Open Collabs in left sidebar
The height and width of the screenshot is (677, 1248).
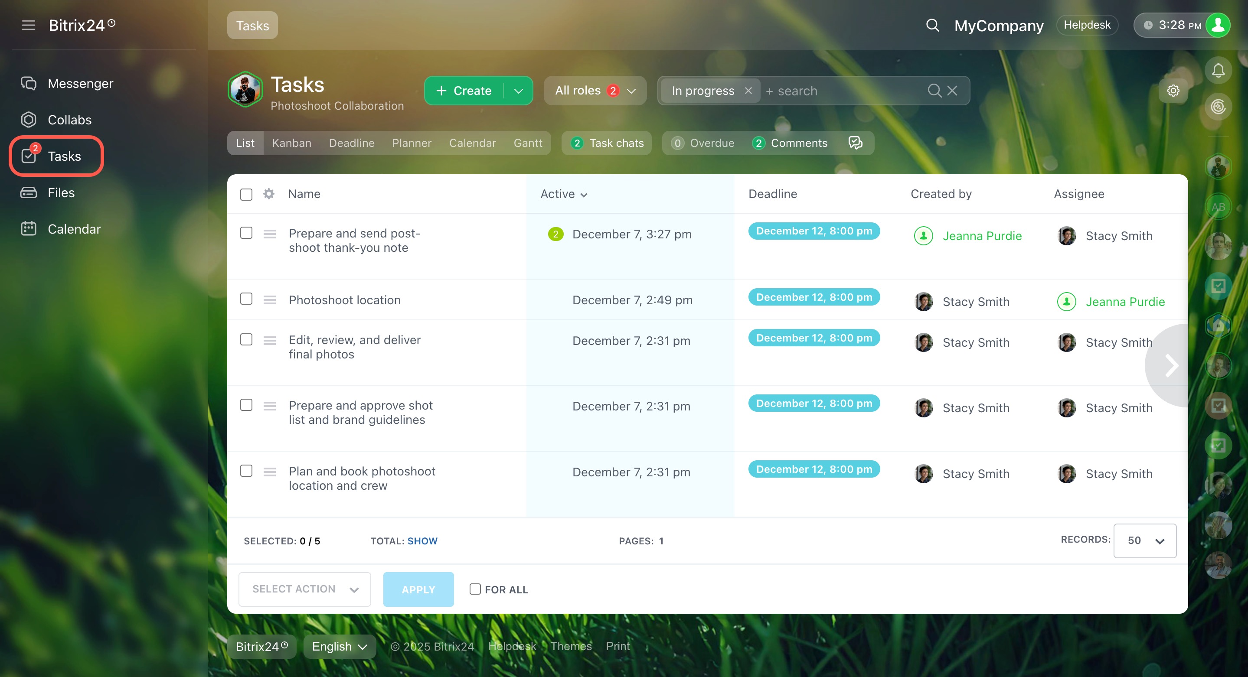click(x=69, y=120)
